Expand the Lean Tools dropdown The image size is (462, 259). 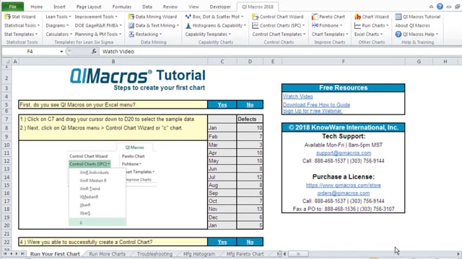pyautogui.click(x=58, y=17)
